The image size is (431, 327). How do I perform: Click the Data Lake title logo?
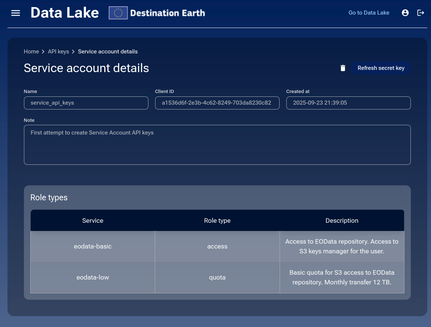[x=65, y=13]
